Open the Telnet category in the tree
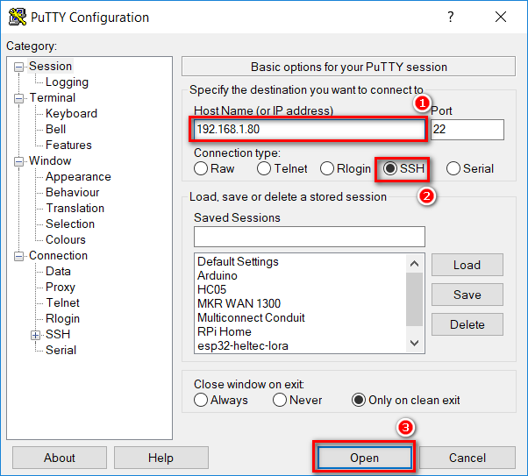 (x=62, y=303)
